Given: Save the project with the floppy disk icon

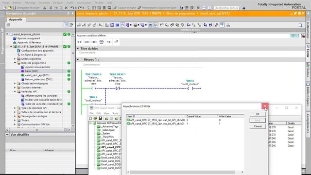Looking at the screenshot, I should pyautogui.click(x=14, y=8).
